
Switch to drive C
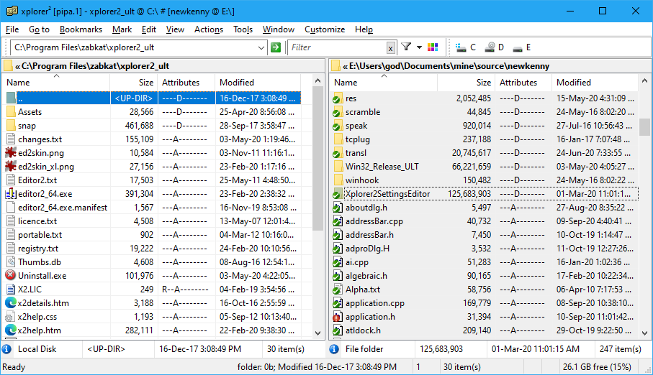(466, 47)
